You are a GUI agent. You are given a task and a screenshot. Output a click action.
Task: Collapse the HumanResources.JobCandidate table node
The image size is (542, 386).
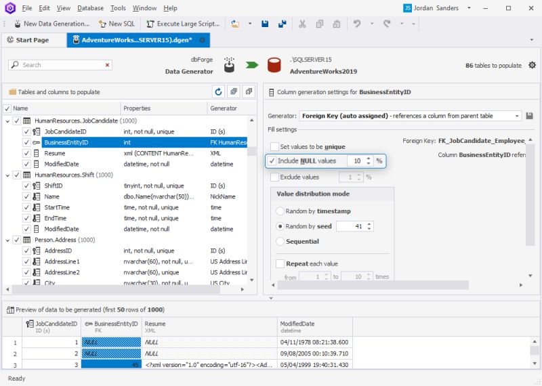[x=7, y=121]
